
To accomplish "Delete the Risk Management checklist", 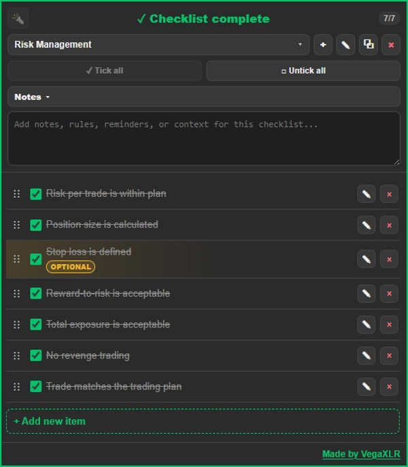I will pyautogui.click(x=391, y=45).
